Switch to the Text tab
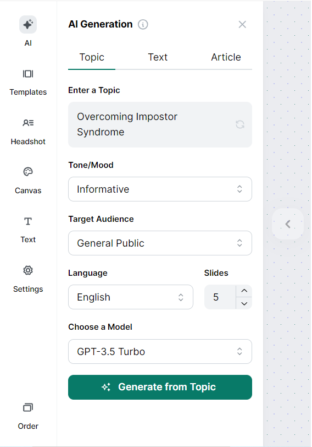Image resolution: width=312 pixels, height=447 pixels. [158, 57]
